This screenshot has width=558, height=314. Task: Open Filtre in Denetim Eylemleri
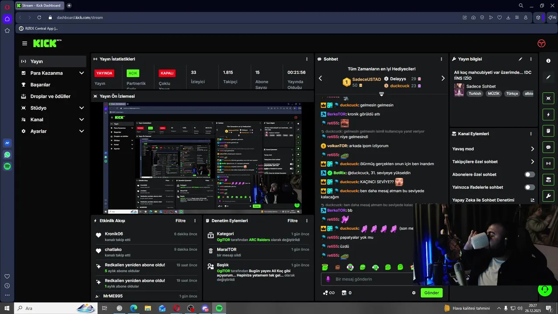tap(293, 221)
